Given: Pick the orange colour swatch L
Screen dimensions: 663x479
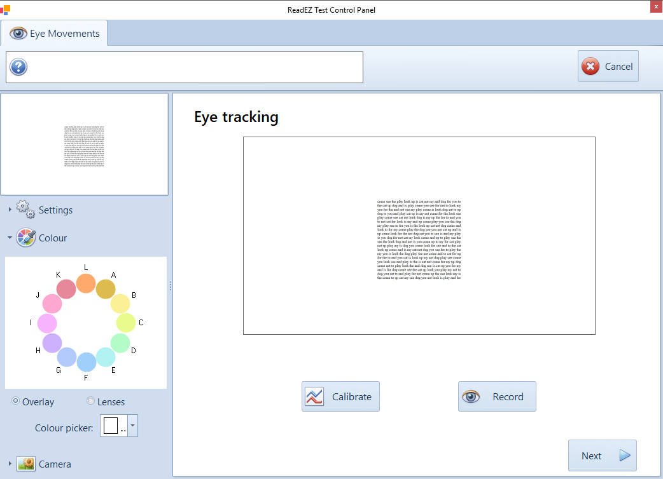Looking at the screenshot, I should 86,283.
